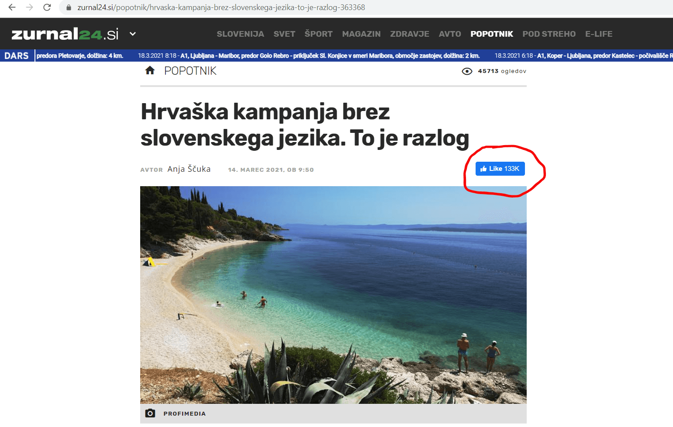Click the date 14. marec 2021 text
673x427 pixels.
tap(271, 170)
